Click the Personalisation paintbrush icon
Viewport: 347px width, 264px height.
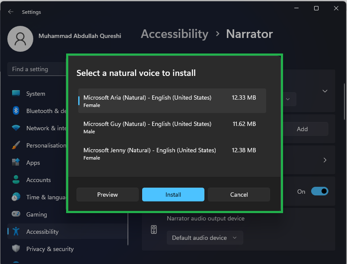(16, 145)
